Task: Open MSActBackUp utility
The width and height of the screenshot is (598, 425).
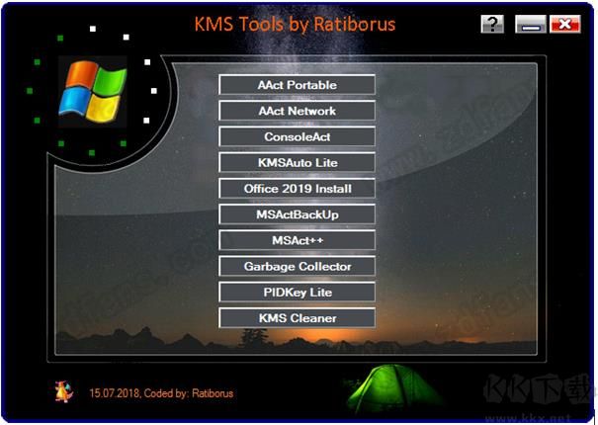Action: 297,214
